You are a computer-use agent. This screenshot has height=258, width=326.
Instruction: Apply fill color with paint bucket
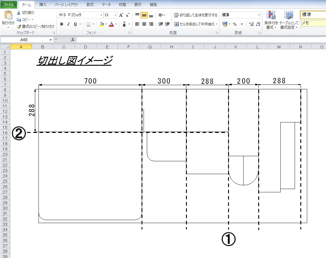(102, 24)
